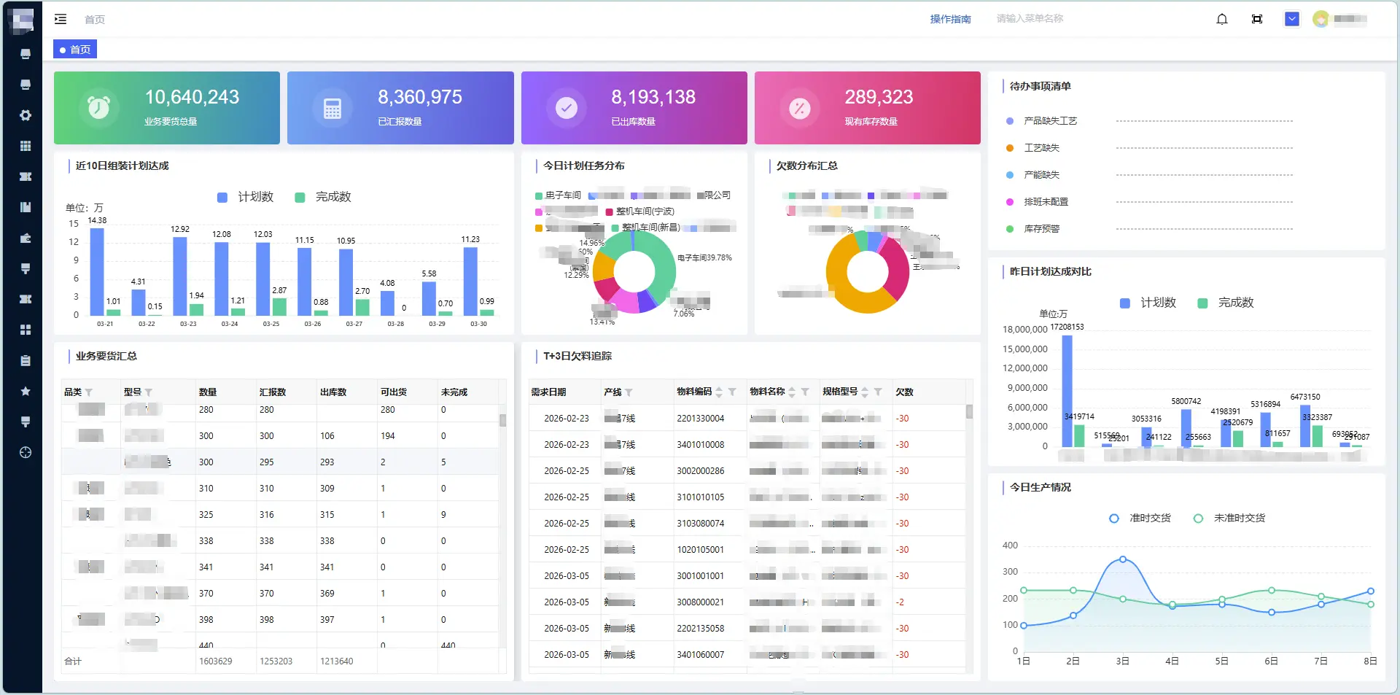Viewport: 1400px width, 695px height.
Task: Click filter icon on 产线 column
Action: [x=629, y=392]
